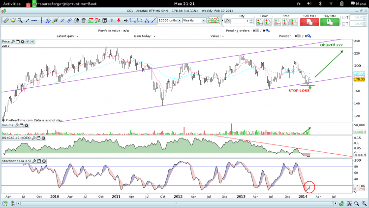The height and width of the screenshot is (208, 369).
Task: Pick the triangle drawing tool
Action: pos(147,21)
